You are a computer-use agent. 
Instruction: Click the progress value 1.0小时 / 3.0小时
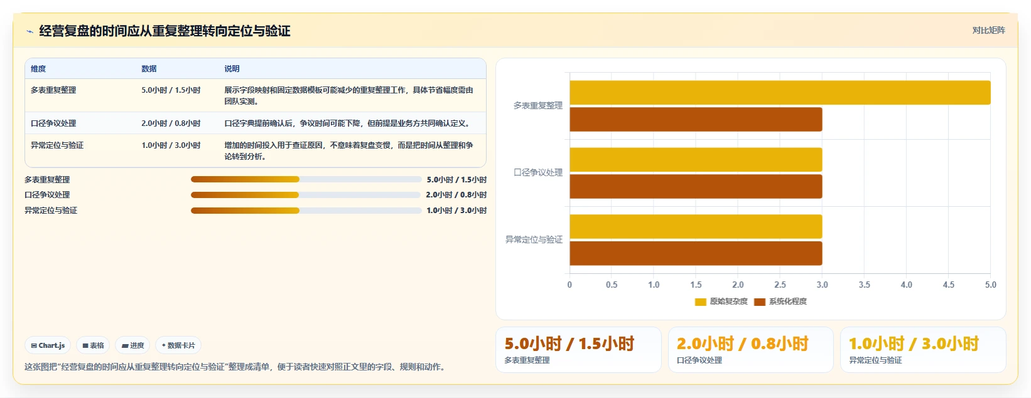click(456, 211)
